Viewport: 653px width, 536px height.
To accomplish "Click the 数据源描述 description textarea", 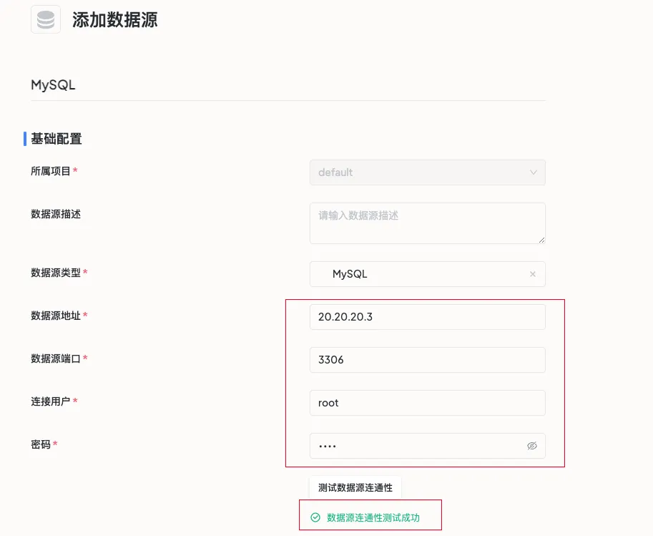I will point(427,223).
